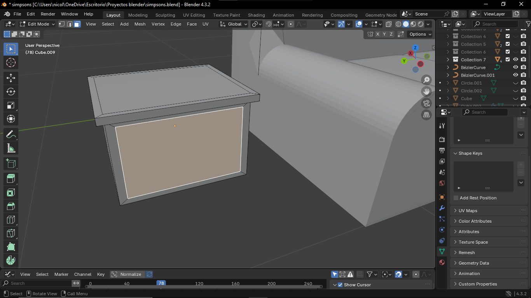Activate the Inset Faces tool
The height and width of the screenshot is (298, 531).
(11, 192)
